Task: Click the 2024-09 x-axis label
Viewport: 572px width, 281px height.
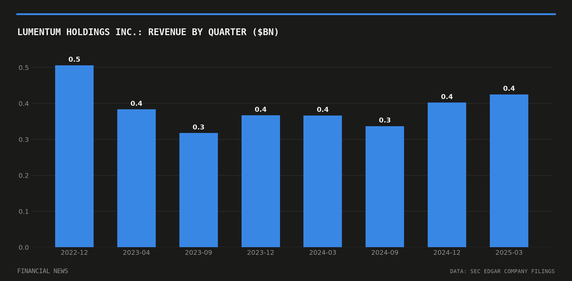Action: 385,253
